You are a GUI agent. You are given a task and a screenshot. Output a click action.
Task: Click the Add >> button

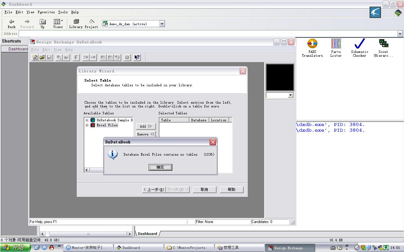pos(146,126)
